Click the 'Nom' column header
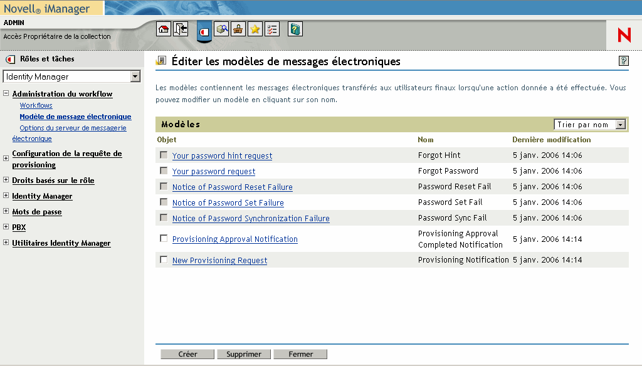642x366 pixels. point(426,140)
